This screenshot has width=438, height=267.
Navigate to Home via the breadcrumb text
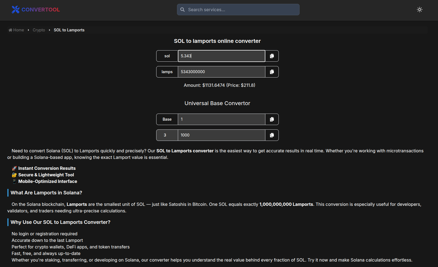click(x=18, y=30)
